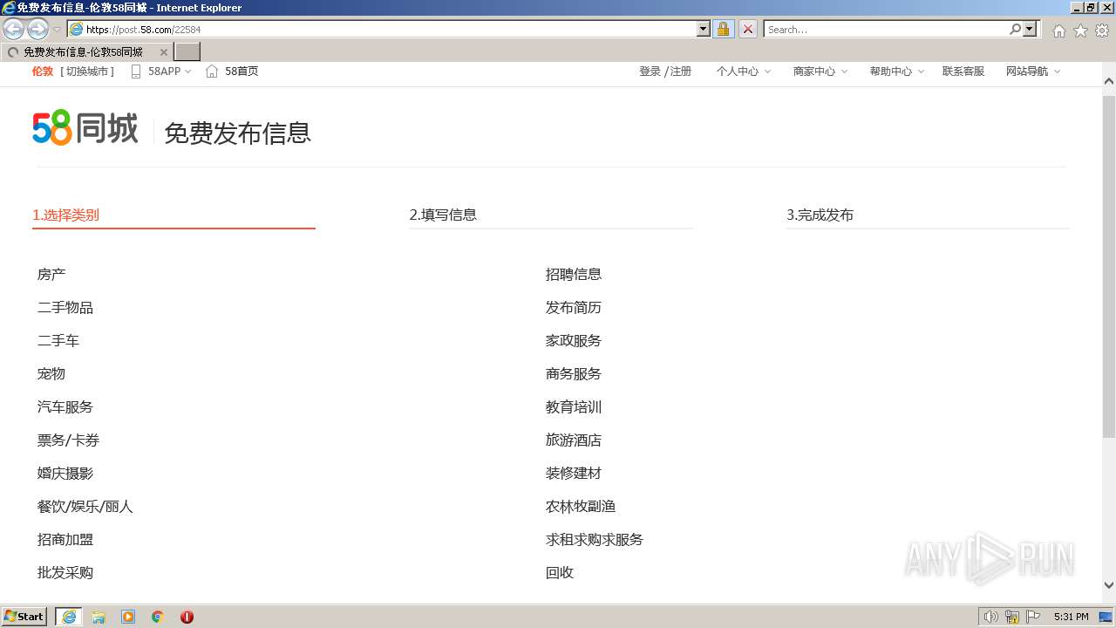The image size is (1116, 628).
Task: Choose the 票务/卡券 category
Action: 68,440
